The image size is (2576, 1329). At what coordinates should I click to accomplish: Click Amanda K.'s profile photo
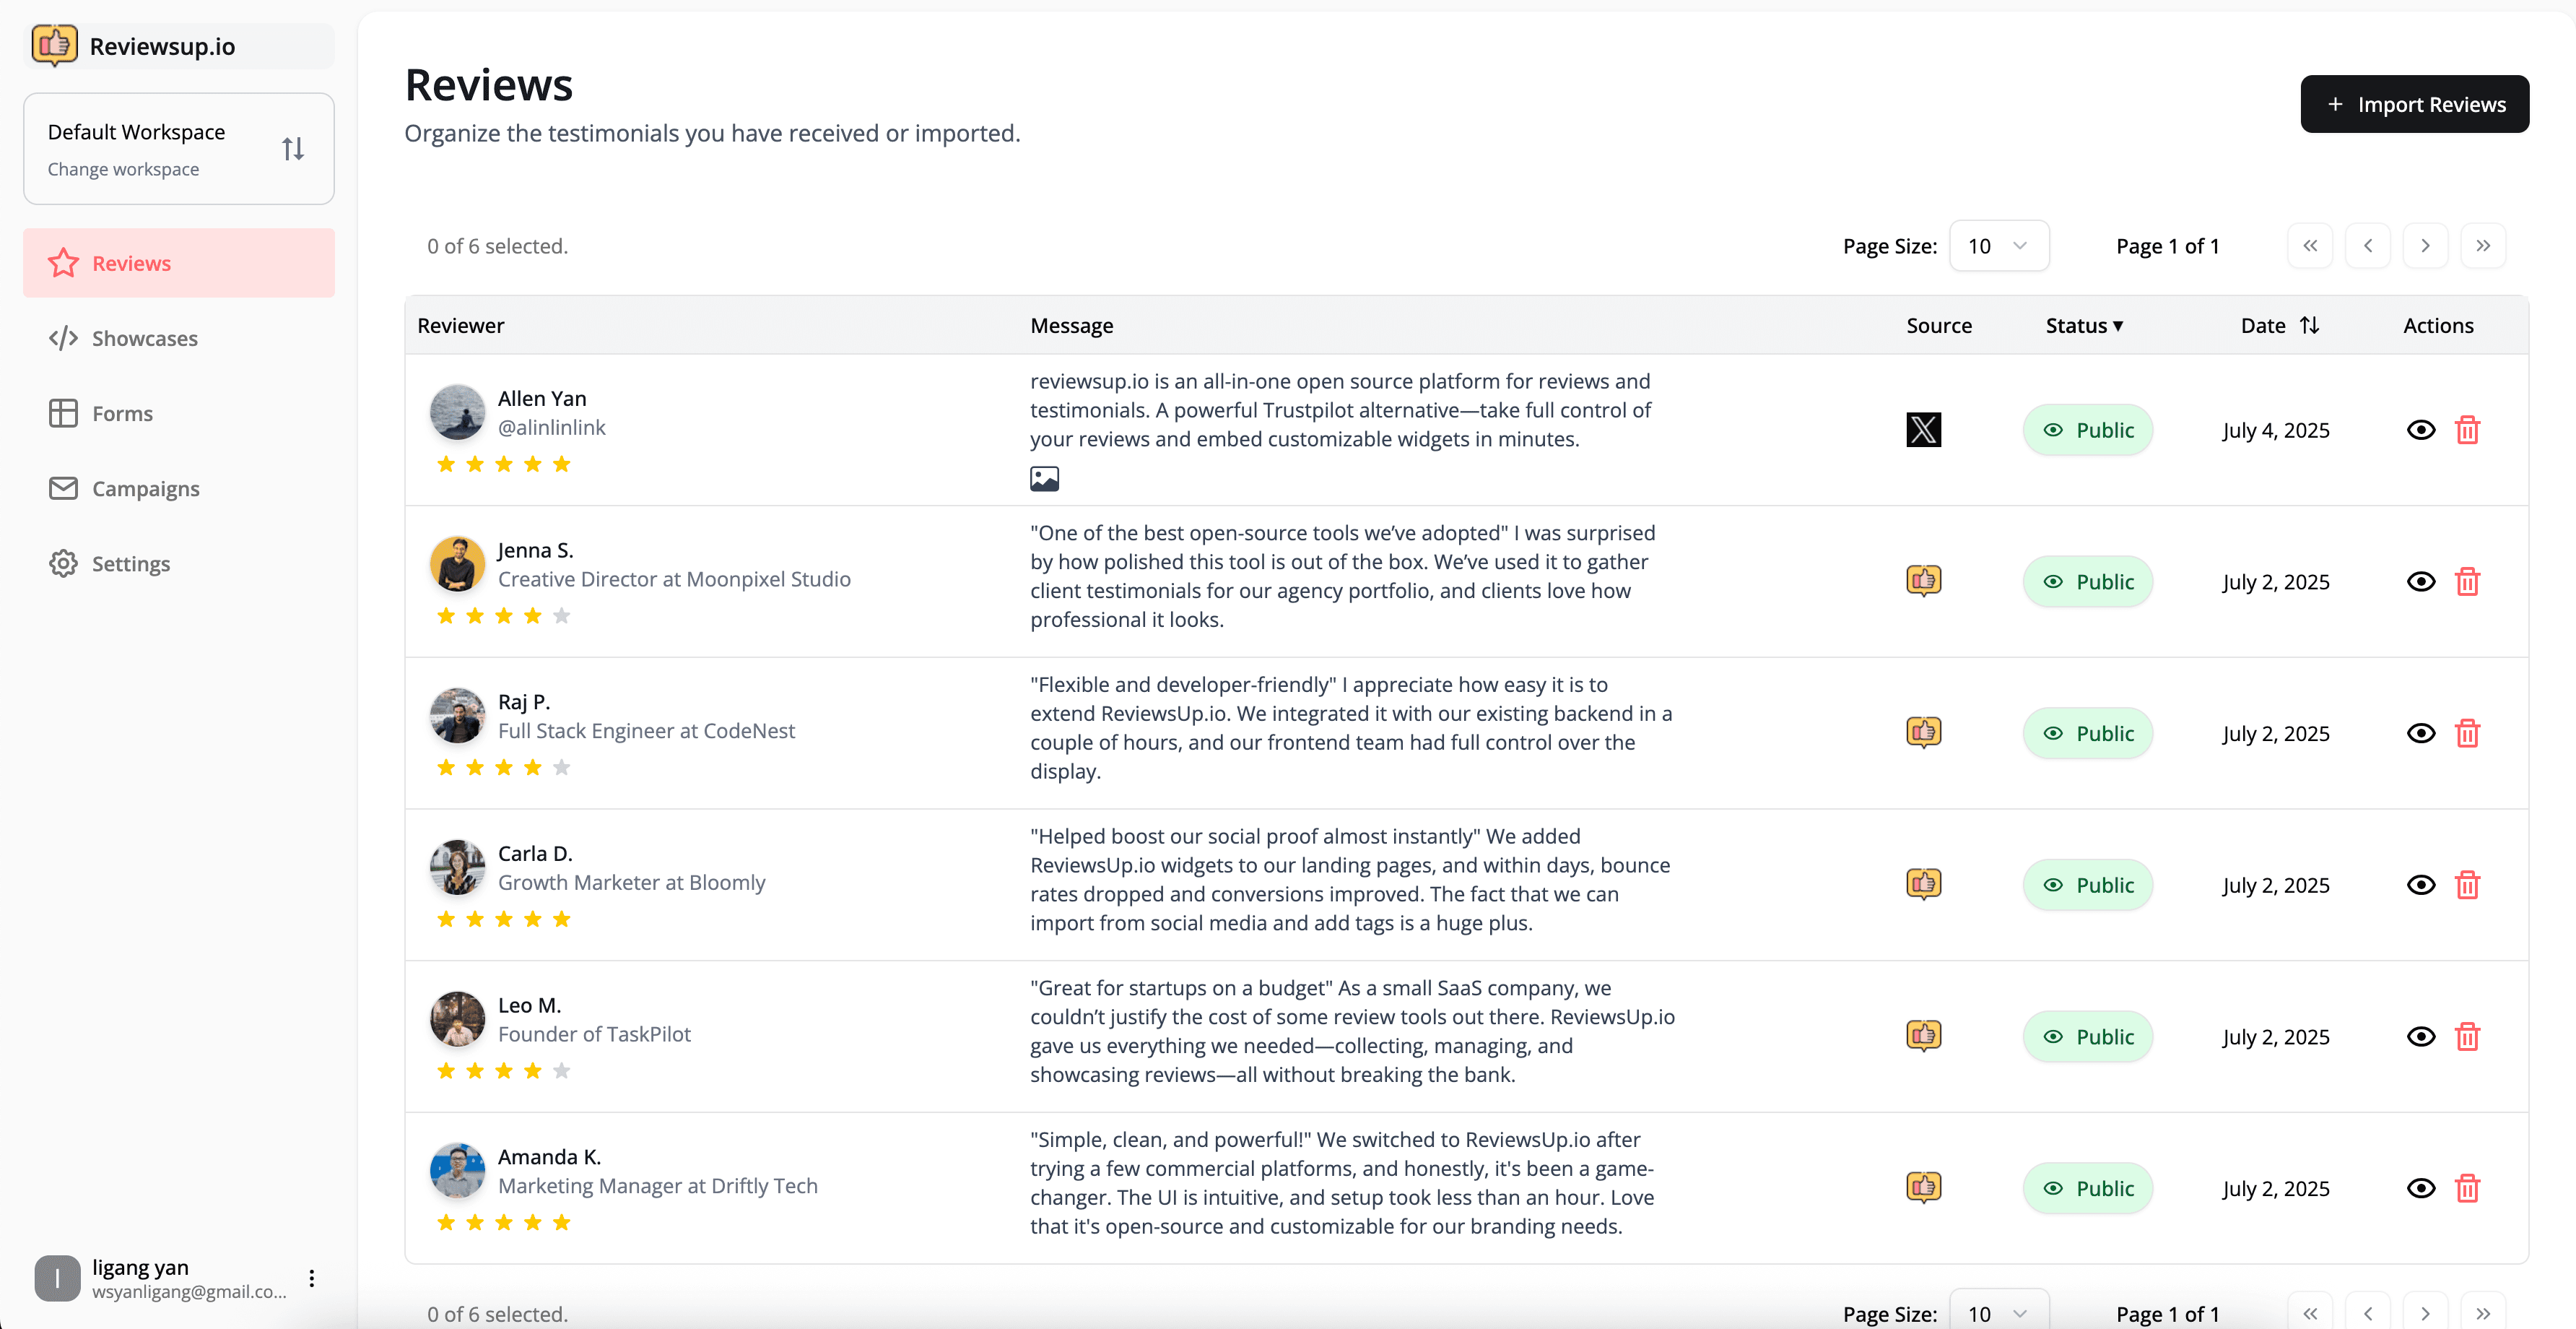457,1171
